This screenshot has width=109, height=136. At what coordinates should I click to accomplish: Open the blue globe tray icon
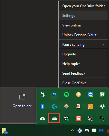pyautogui.click(x=54, y=94)
